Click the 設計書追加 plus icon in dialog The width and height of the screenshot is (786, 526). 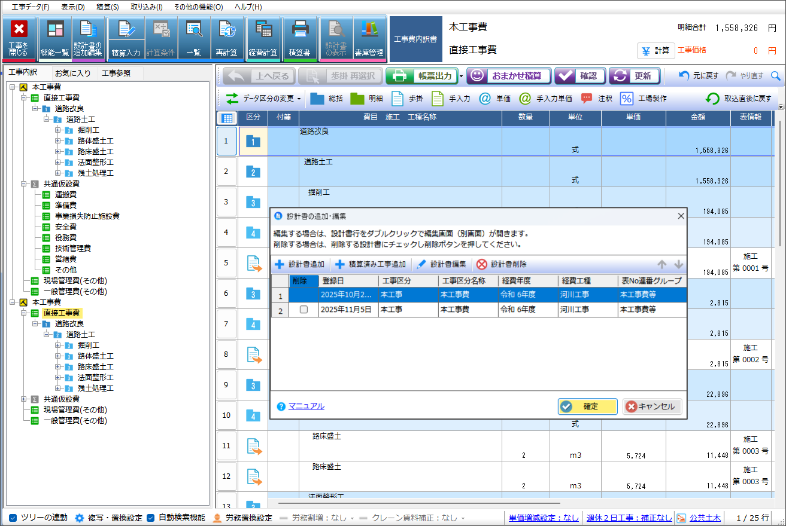(280, 264)
